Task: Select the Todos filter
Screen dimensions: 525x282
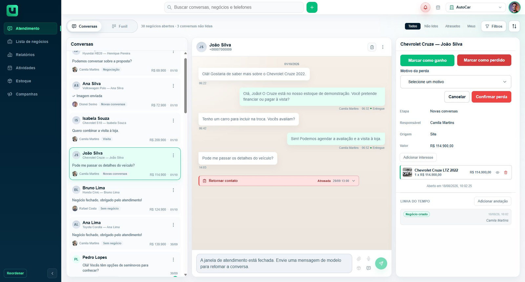Action: (413, 26)
